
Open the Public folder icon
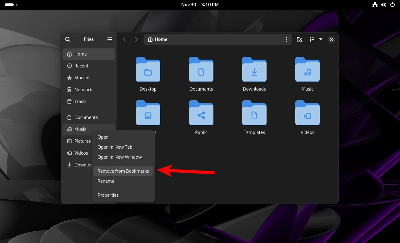[x=201, y=113]
